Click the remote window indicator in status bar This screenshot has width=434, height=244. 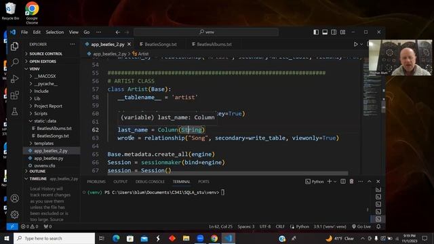12,226
